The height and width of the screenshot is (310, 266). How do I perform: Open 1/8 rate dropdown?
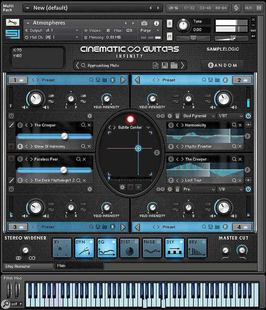(x=230, y=189)
